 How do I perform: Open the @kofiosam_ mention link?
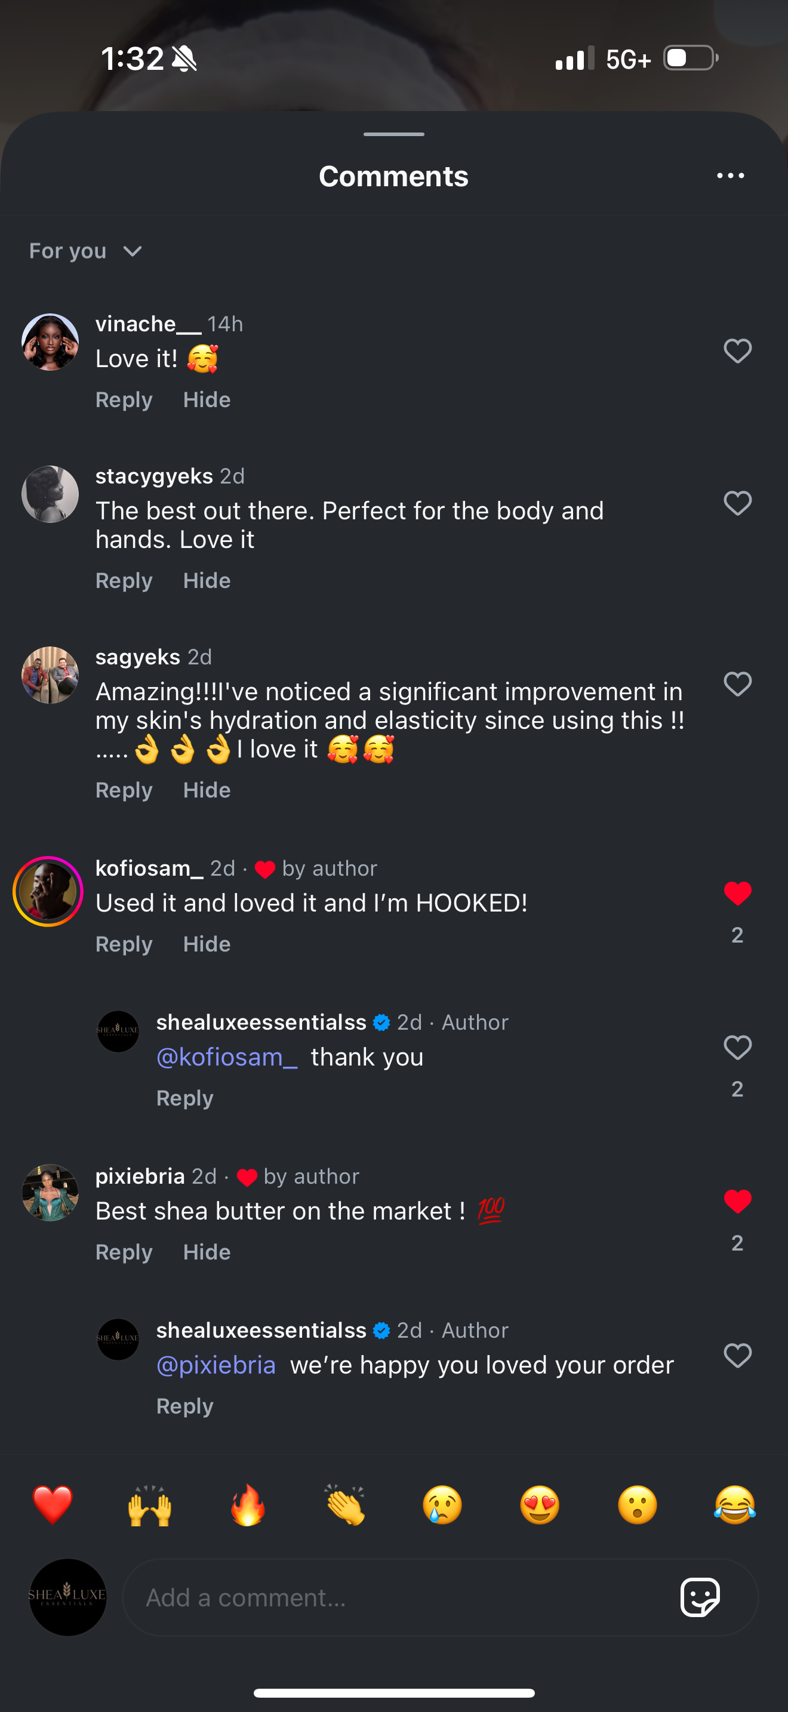(227, 1057)
